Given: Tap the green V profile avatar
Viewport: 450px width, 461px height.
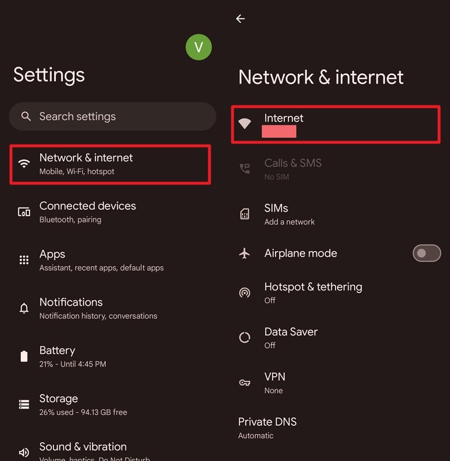Looking at the screenshot, I should coord(199,47).
